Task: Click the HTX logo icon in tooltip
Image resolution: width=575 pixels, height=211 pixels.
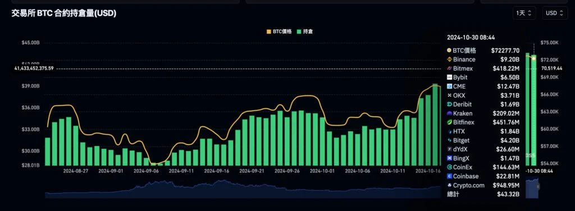Action: click(449, 131)
